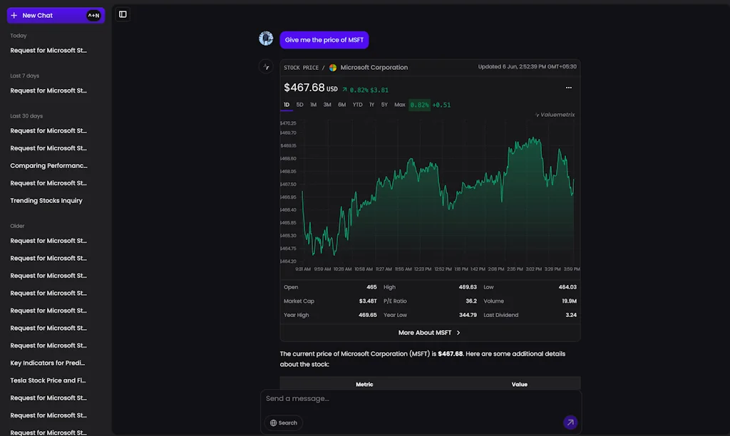The height and width of the screenshot is (436, 730).
Task: Click the assistant spark avatar icon
Action: coord(266,66)
